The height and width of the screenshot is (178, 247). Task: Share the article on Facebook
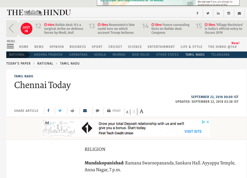[x=49, y=111]
